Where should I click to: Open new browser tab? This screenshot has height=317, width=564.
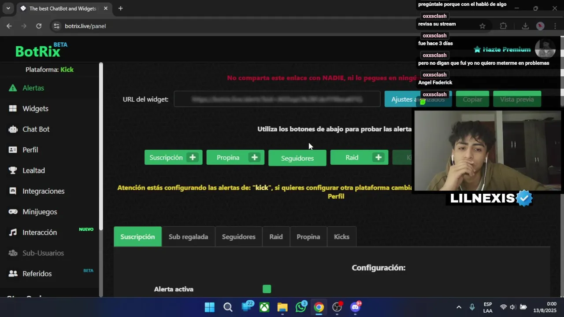[x=120, y=8]
